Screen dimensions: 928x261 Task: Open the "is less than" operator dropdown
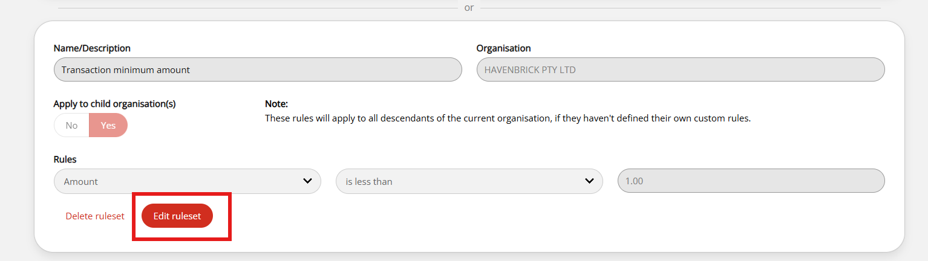click(469, 181)
